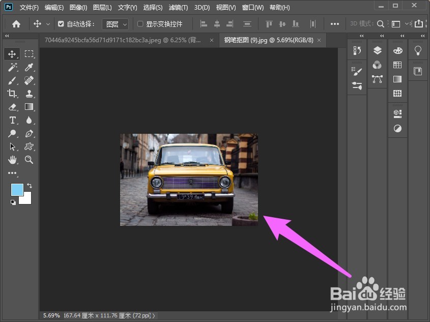Open the Brushes panel icon

[x=357, y=71]
